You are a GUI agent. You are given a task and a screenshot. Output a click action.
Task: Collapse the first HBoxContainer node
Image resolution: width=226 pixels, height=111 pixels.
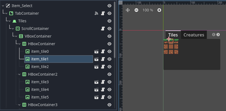[19, 44]
